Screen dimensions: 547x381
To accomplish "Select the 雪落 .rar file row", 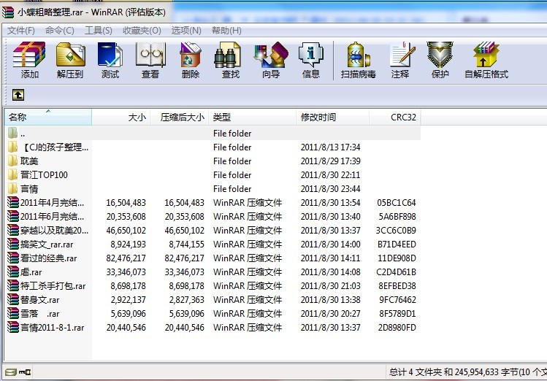I will (x=213, y=313).
